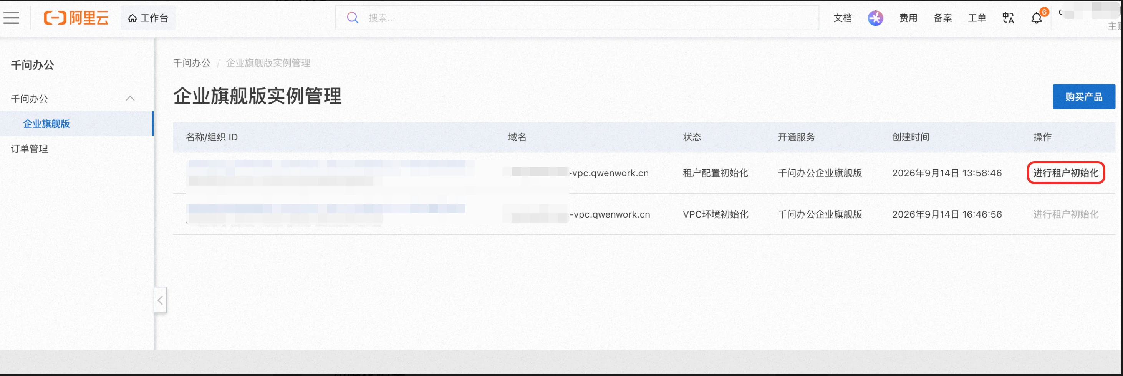1123x376 pixels.
Task: Click the Alibaba Cloud logo
Action: click(x=76, y=18)
